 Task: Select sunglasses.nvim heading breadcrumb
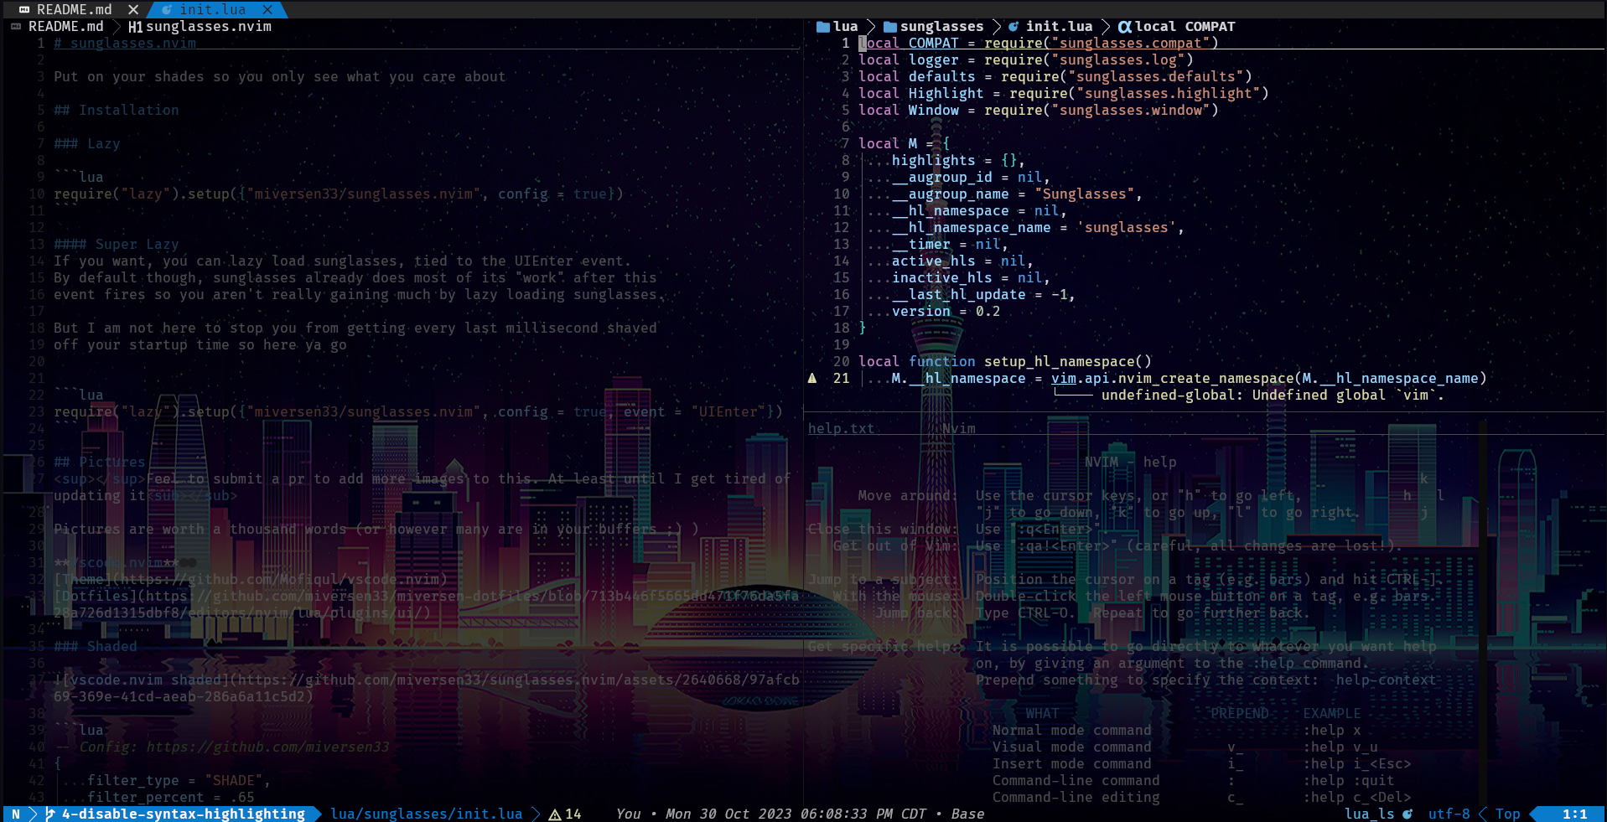(209, 26)
